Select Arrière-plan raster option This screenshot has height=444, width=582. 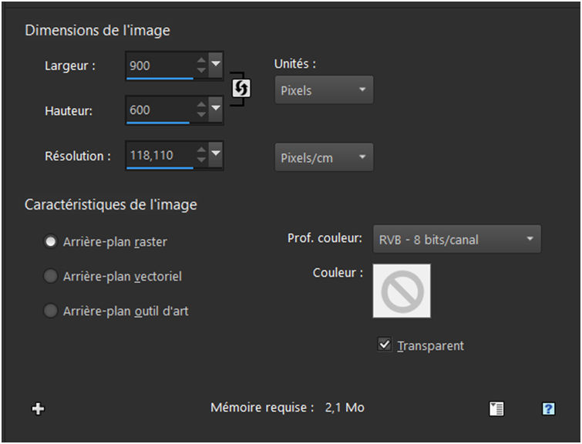(x=51, y=242)
